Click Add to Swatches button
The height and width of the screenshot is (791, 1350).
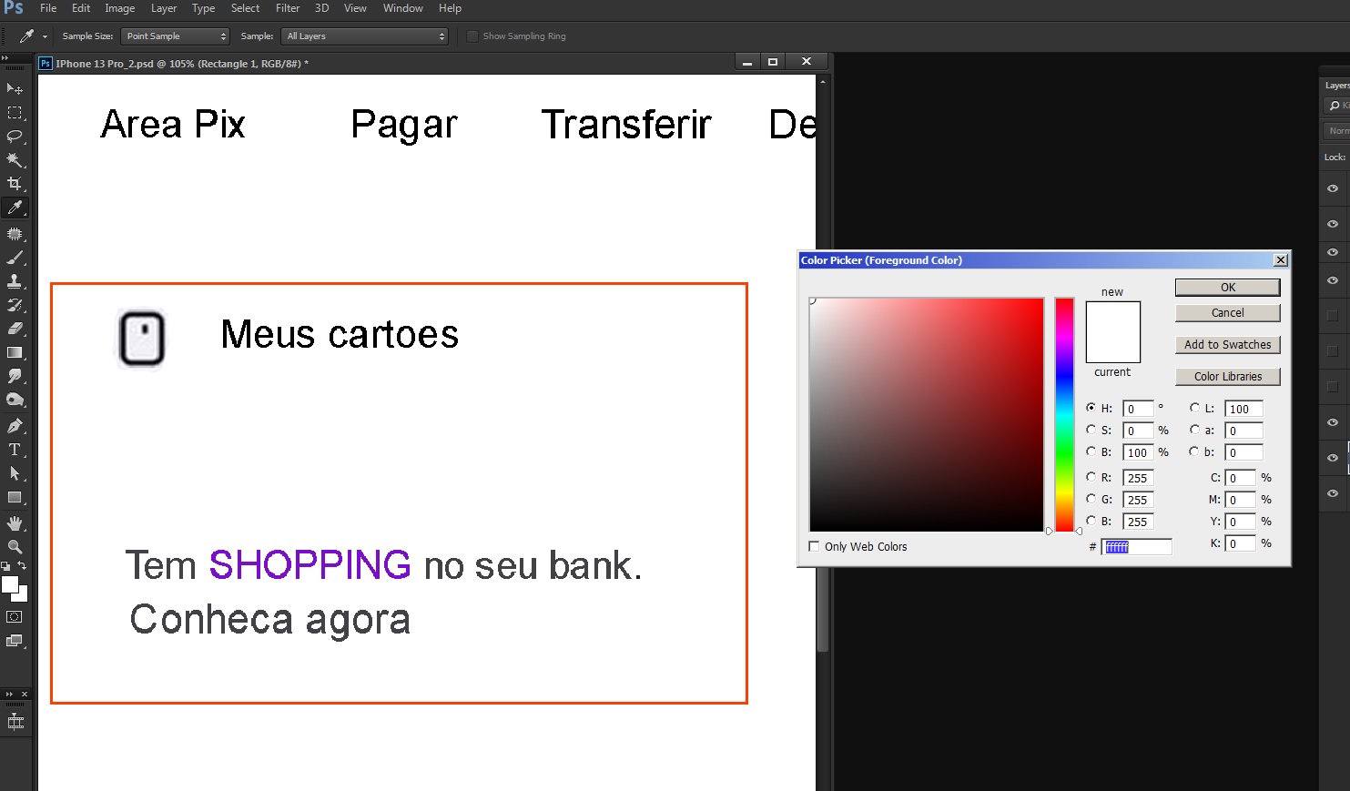click(1227, 345)
